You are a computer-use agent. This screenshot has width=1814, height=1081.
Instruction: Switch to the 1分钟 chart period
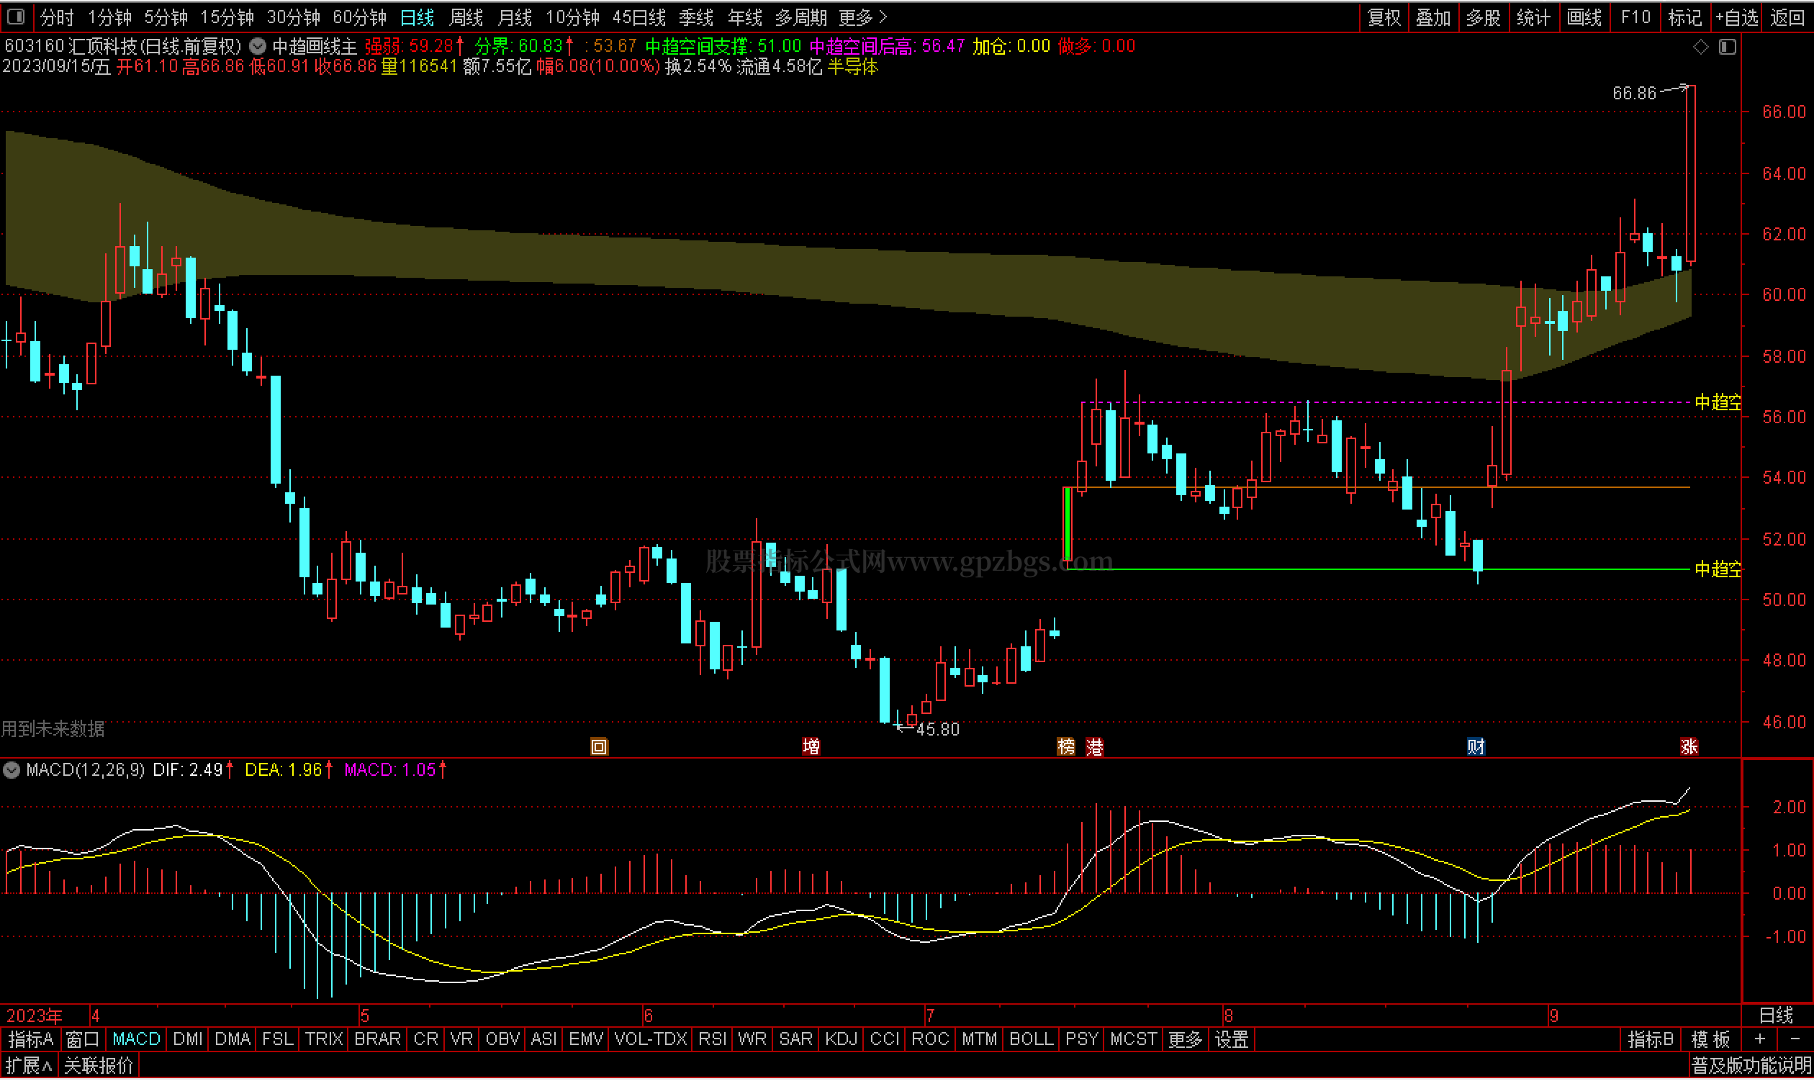click(x=109, y=17)
